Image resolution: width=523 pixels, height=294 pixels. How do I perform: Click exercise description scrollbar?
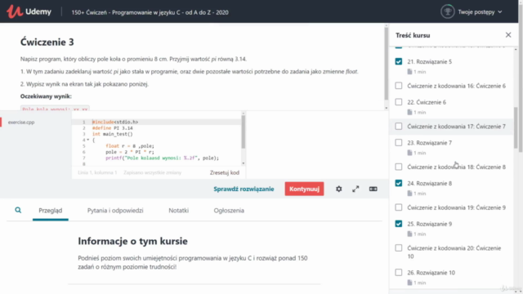(386, 64)
